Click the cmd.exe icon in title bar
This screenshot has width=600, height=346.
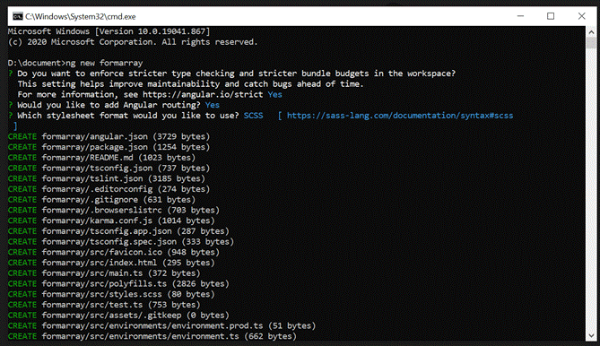pyautogui.click(x=18, y=16)
